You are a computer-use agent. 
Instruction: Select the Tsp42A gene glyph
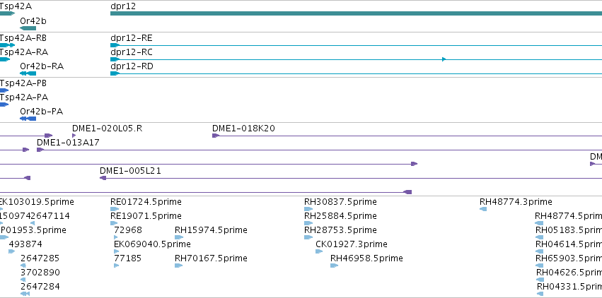tap(7, 13)
